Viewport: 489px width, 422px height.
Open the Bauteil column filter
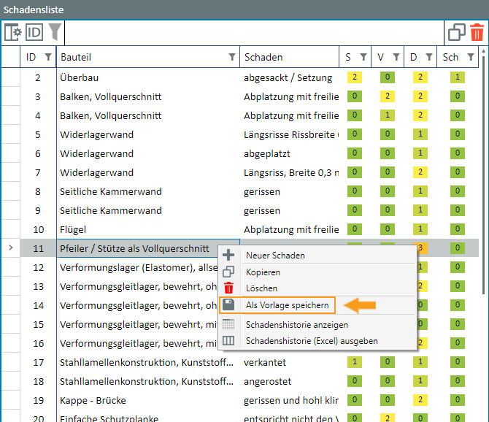tap(232, 57)
